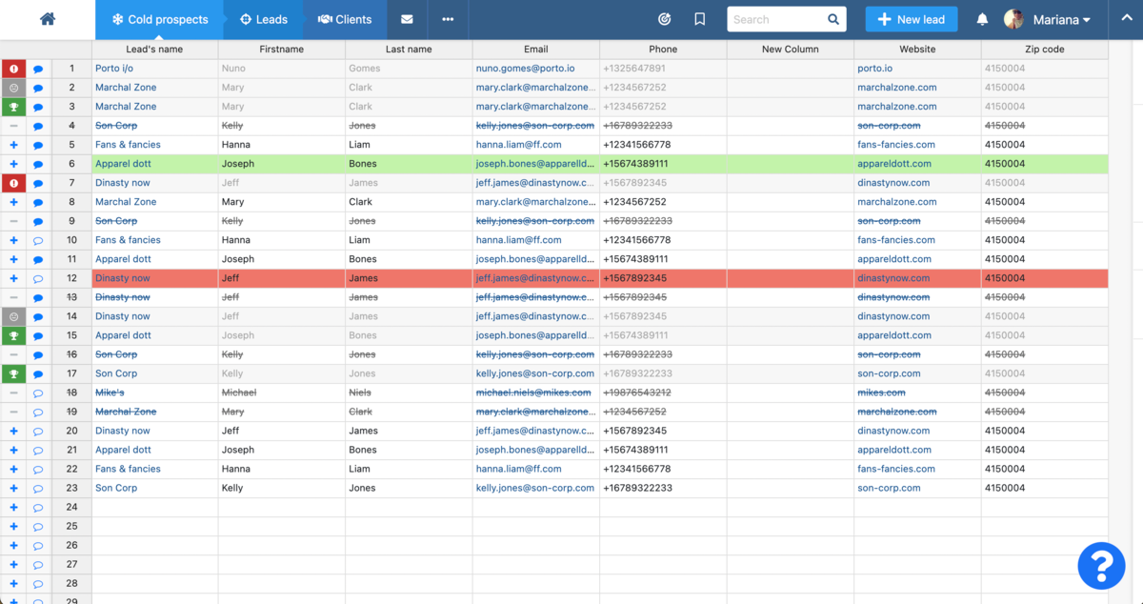Open the Zip code column header menu

pos(1044,50)
